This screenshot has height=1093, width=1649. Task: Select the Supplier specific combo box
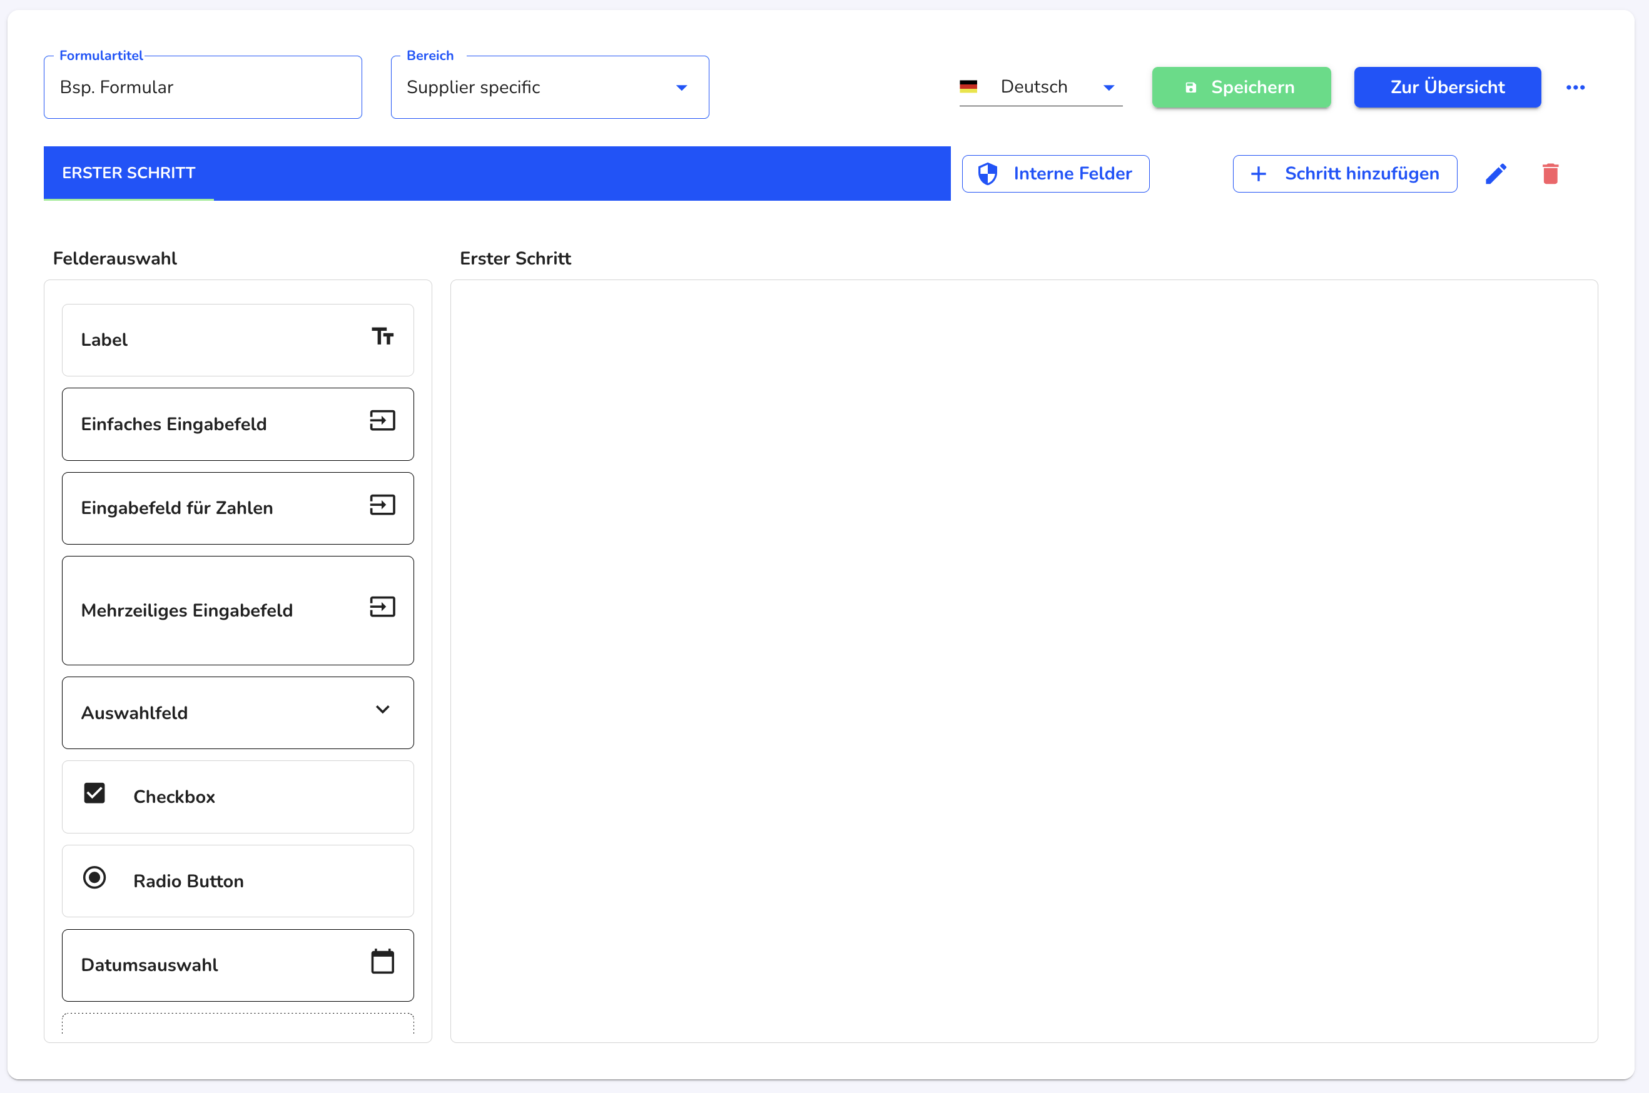pyautogui.click(x=550, y=87)
